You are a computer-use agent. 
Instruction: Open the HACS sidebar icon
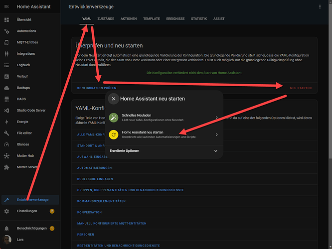[6, 100]
